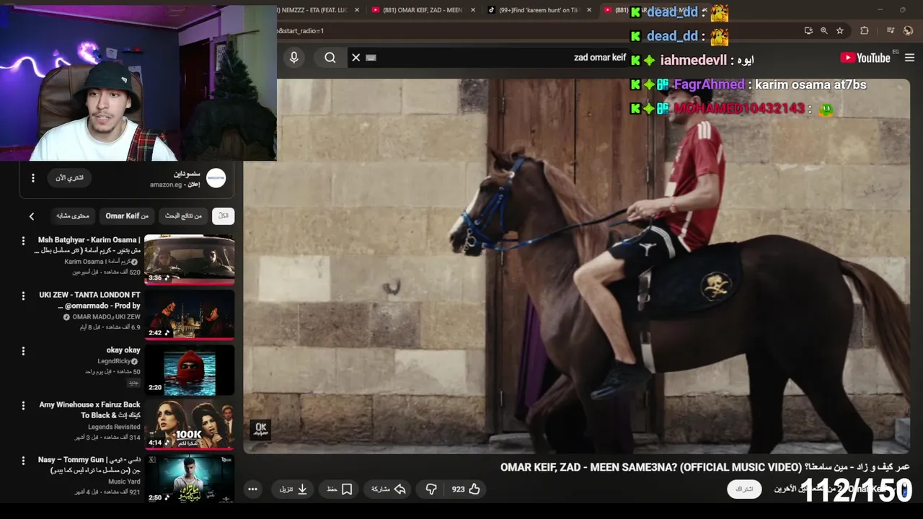The image size is (923, 519).
Task: Download the video using تنزيل button
Action: click(293, 489)
